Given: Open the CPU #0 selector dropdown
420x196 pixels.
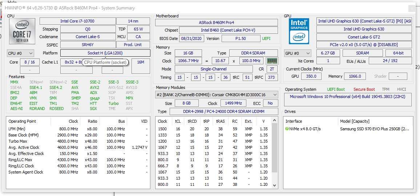Looking at the screenshot, I should [x=21, y=53].
